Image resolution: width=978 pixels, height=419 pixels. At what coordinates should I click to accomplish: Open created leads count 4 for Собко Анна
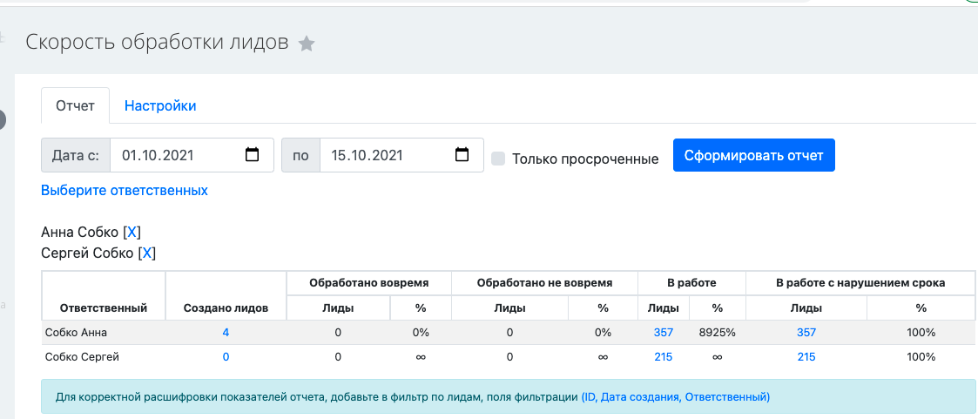(x=226, y=332)
